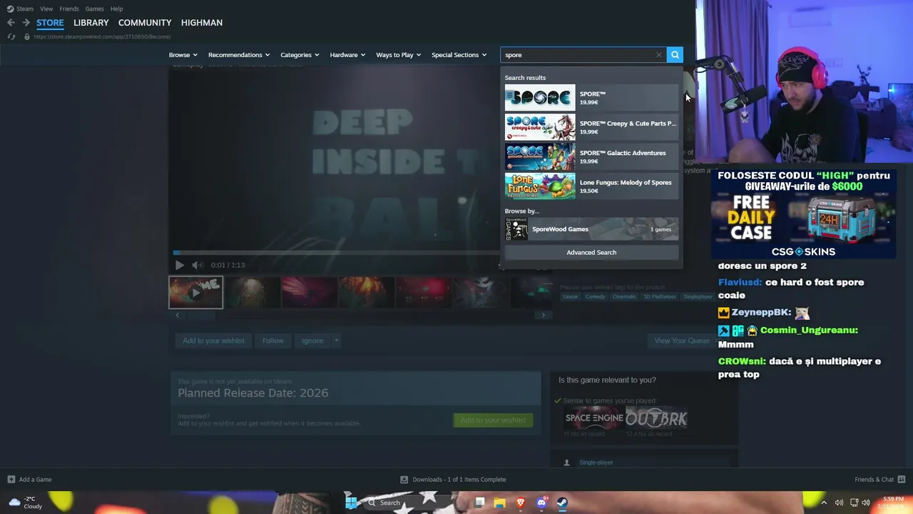Viewport: 913px width, 514px height.
Task: Open the HIGHMAN profile tab
Action: click(202, 23)
